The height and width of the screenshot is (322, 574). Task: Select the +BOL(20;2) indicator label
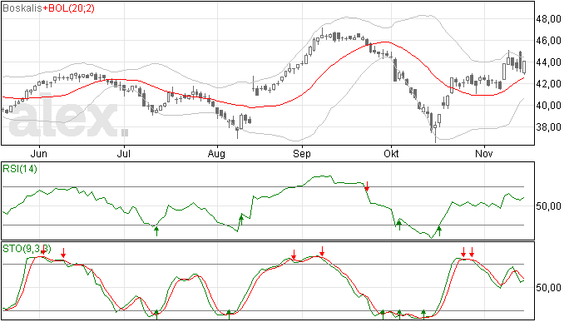coord(68,8)
